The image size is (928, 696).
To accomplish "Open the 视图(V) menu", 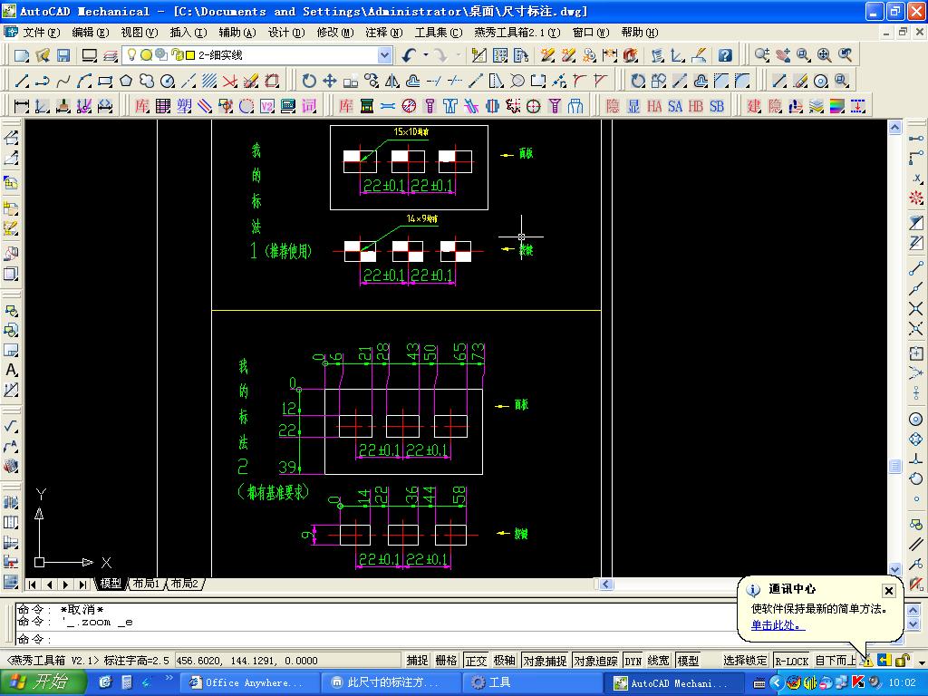I will pos(140,33).
